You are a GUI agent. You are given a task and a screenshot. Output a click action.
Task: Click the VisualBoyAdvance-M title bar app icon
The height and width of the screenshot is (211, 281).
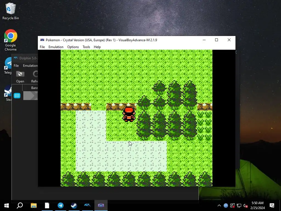[x=42, y=40]
